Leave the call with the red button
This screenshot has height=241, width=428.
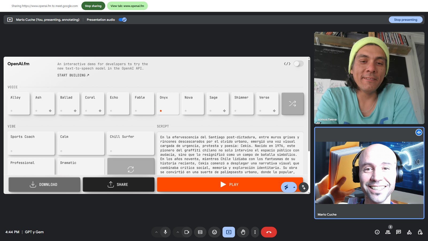[269, 232]
